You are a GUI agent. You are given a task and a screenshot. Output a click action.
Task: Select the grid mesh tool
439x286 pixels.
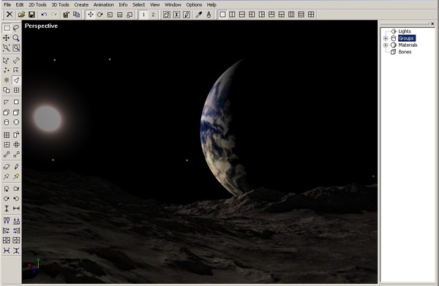coord(7,135)
